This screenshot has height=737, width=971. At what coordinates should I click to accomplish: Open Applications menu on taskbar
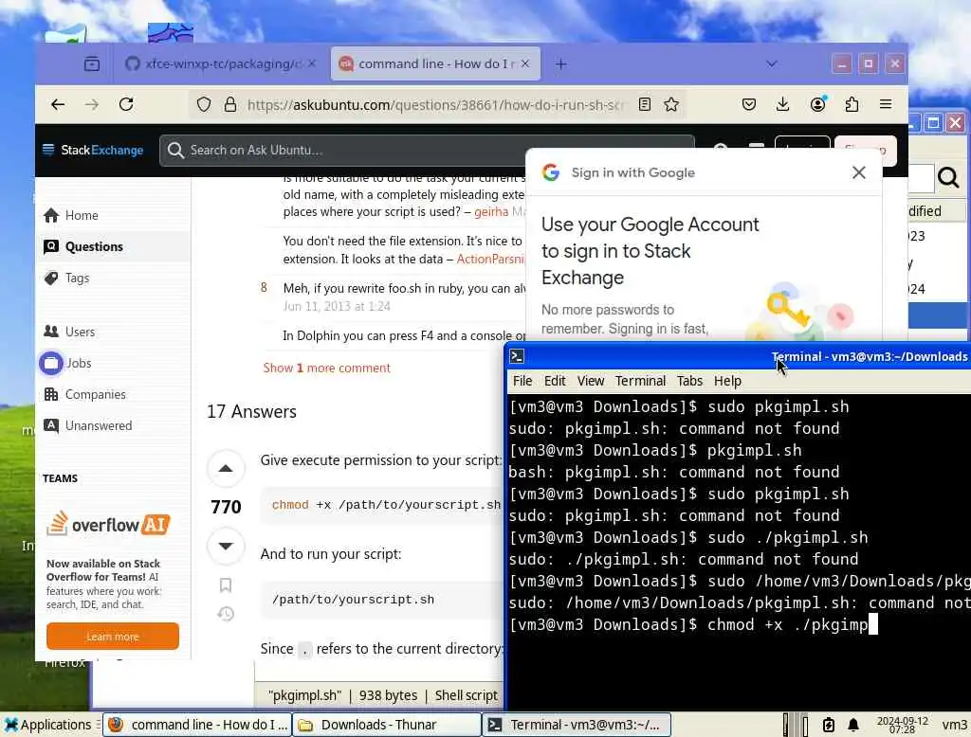pos(47,725)
